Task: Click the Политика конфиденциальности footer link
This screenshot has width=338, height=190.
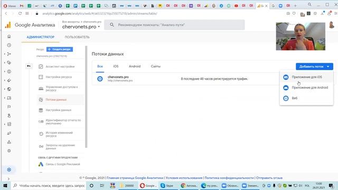Action: point(229,178)
